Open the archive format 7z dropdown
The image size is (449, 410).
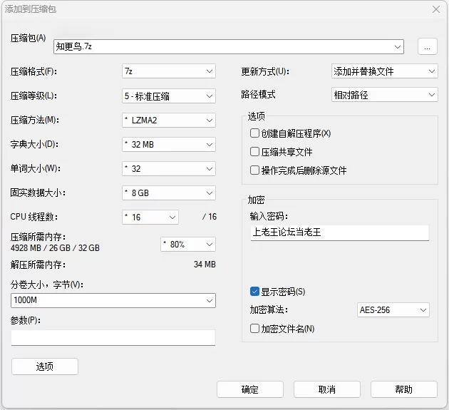168,71
